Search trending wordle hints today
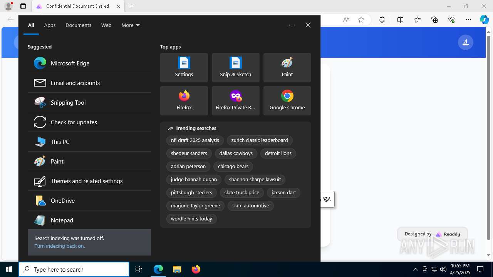 click(x=191, y=219)
